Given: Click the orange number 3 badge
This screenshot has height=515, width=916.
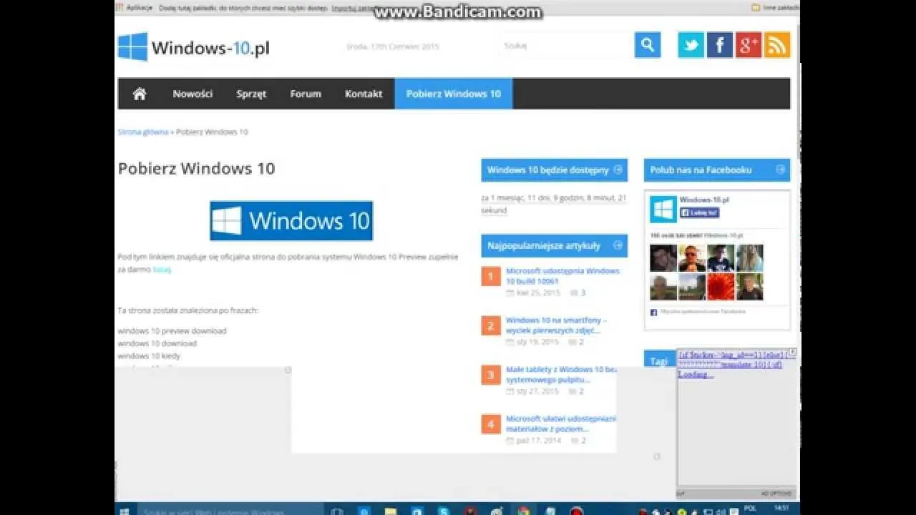Looking at the screenshot, I should 491,375.
